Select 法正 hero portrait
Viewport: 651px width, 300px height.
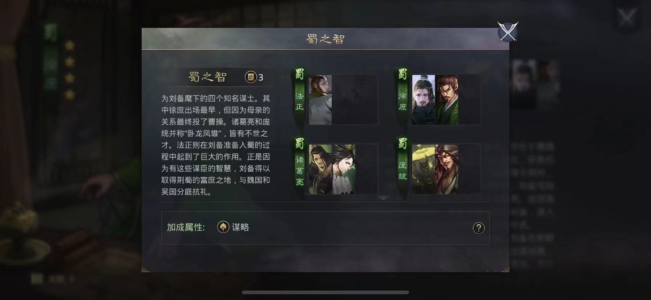coord(320,100)
